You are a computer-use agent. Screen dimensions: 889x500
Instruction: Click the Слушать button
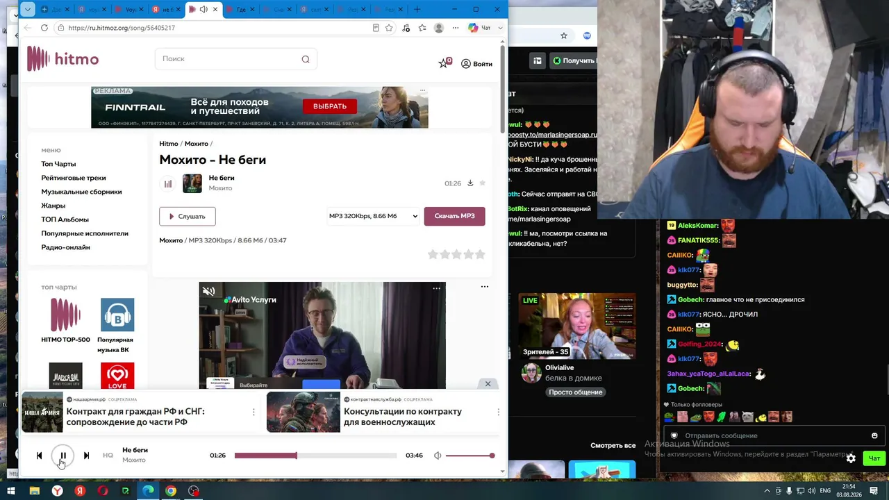point(188,216)
